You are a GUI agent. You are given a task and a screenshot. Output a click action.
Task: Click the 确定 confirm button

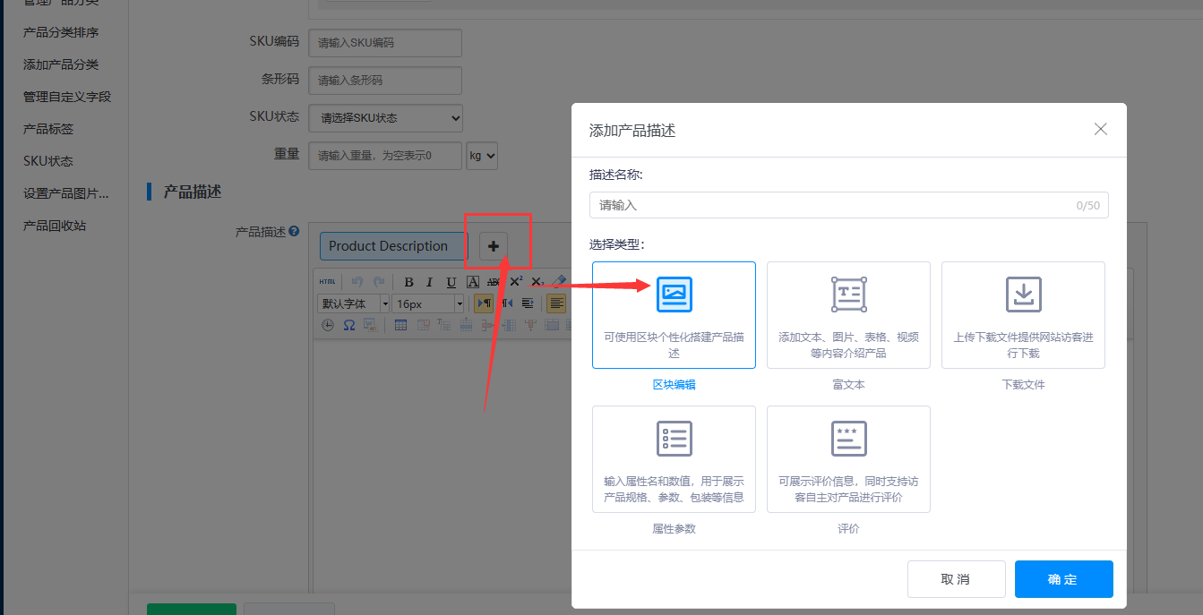(x=1063, y=579)
